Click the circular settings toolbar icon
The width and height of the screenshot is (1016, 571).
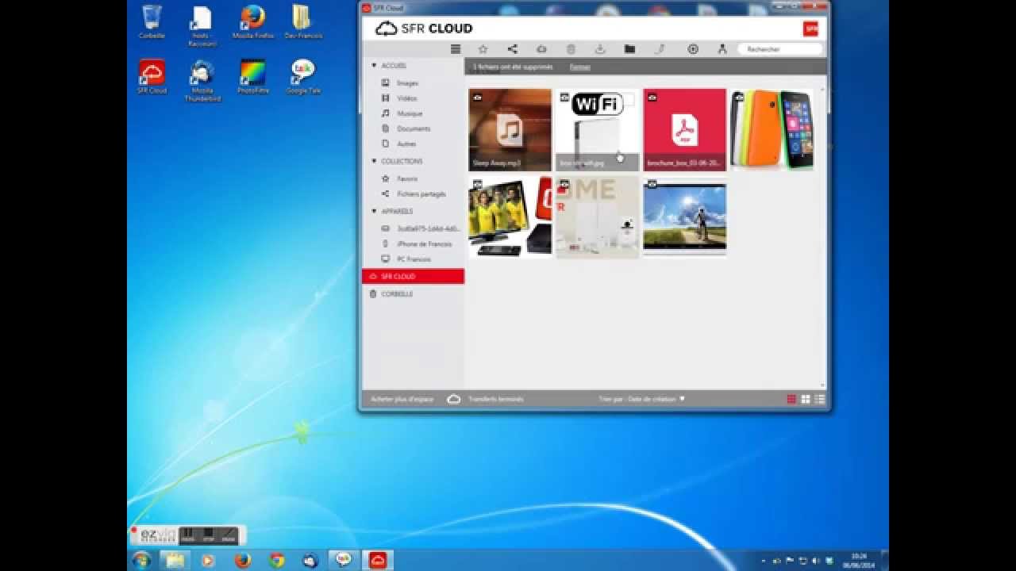coord(693,49)
